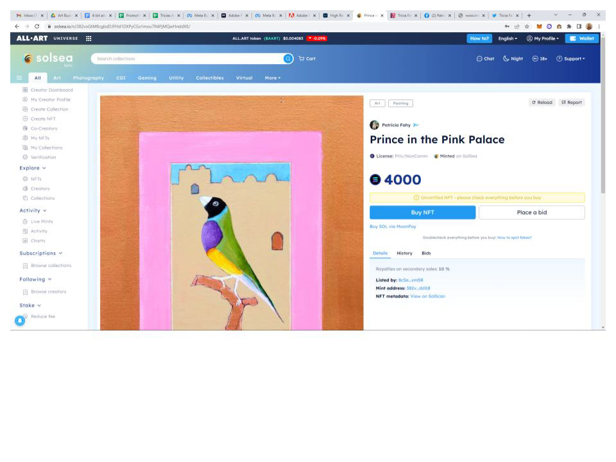Open Live Mints activity

coord(38,221)
